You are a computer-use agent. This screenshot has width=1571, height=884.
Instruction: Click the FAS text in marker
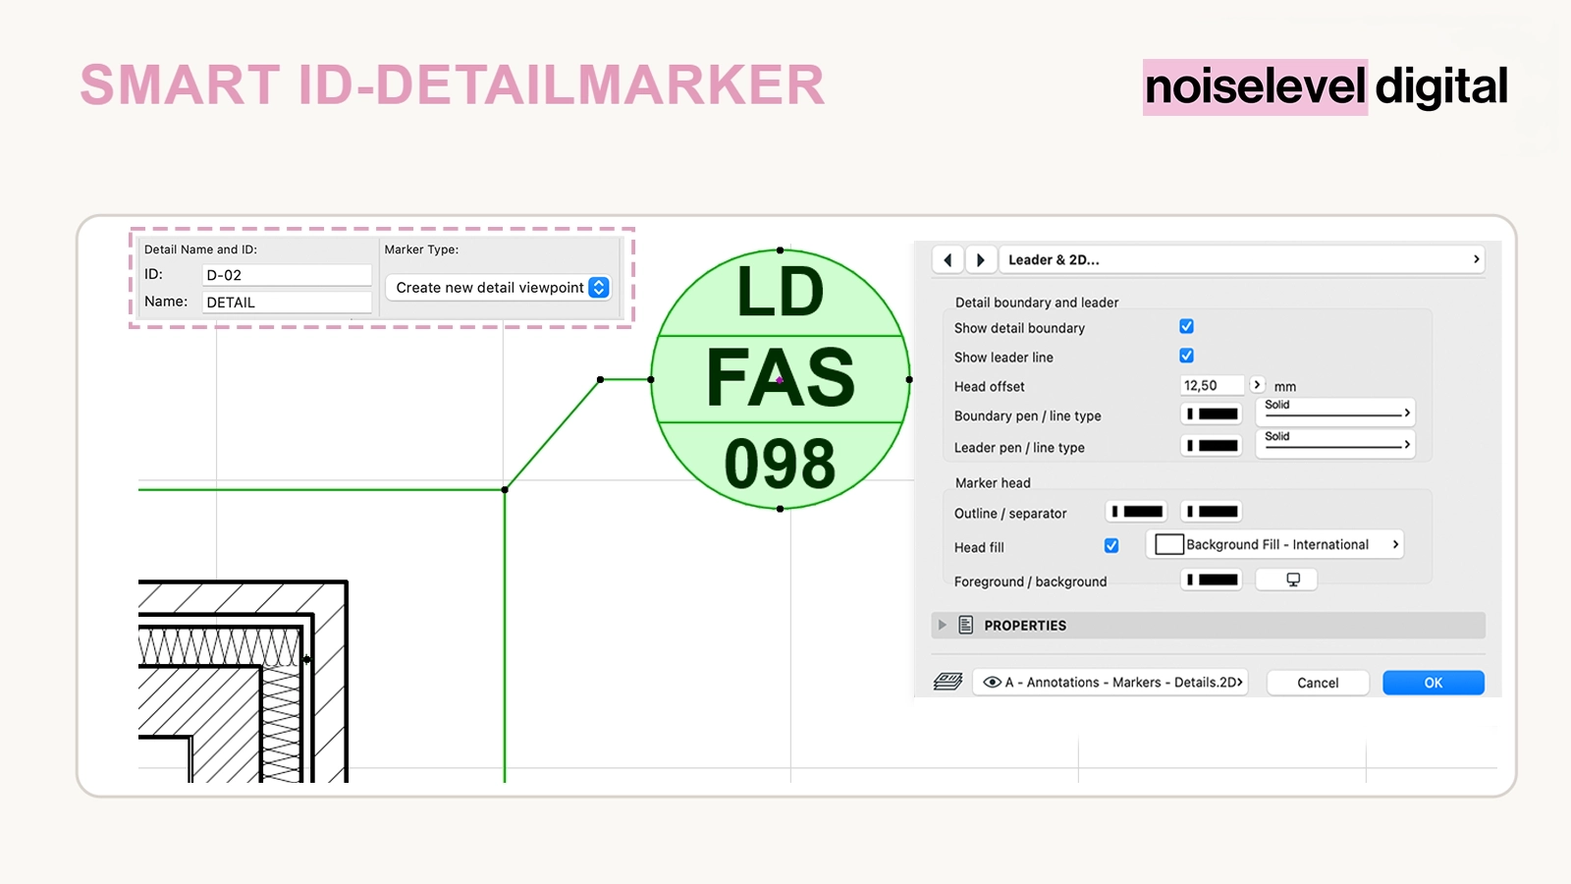click(781, 378)
